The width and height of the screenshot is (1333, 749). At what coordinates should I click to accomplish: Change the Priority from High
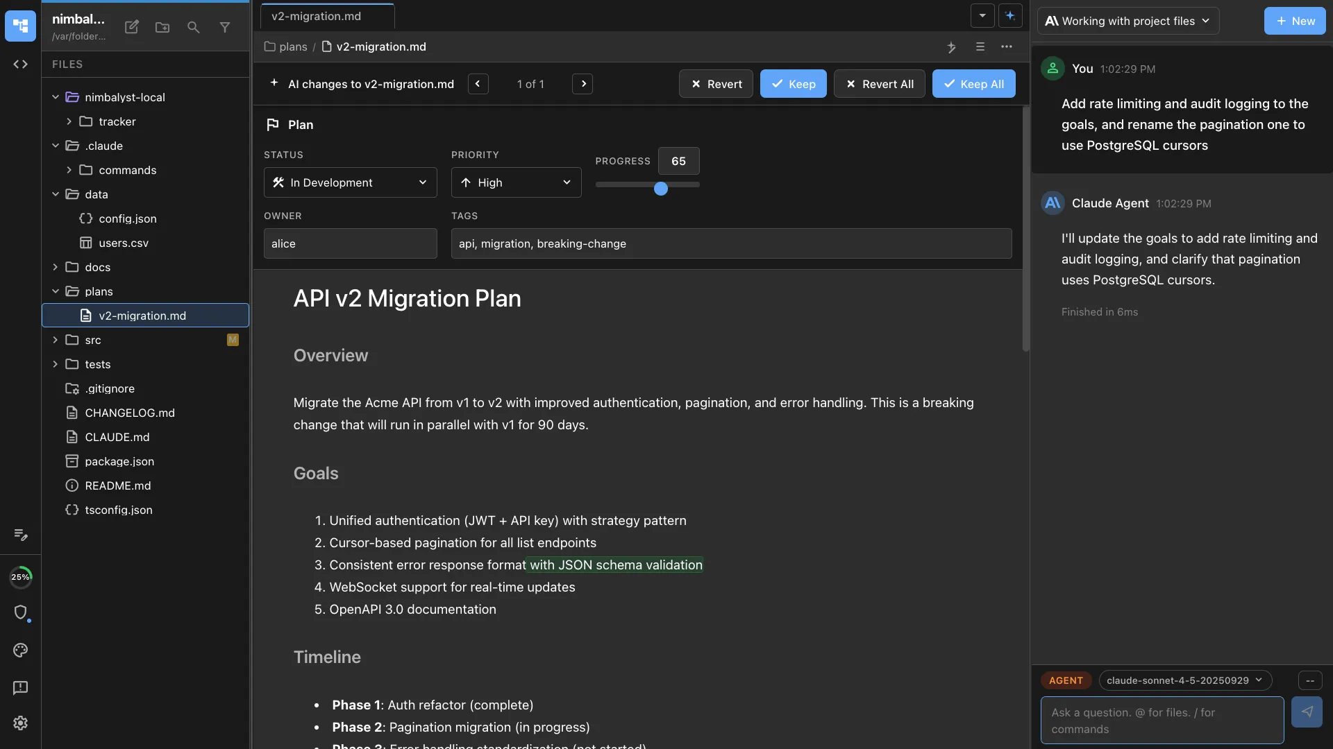point(516,182)
